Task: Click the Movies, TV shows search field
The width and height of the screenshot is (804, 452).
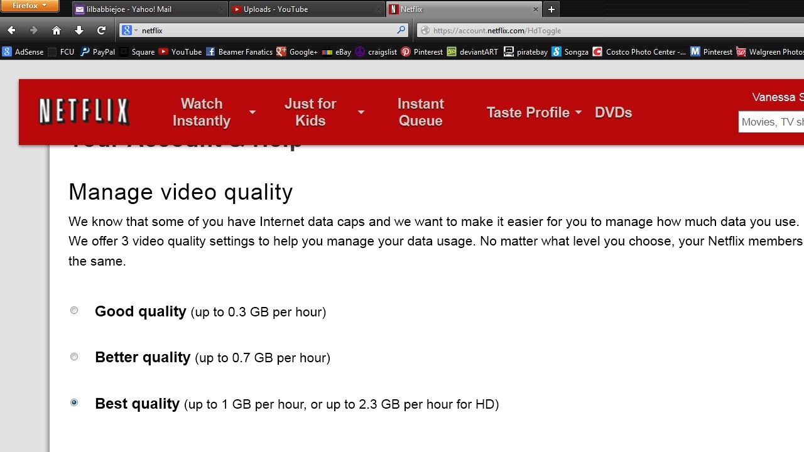Action: [771, 122]
